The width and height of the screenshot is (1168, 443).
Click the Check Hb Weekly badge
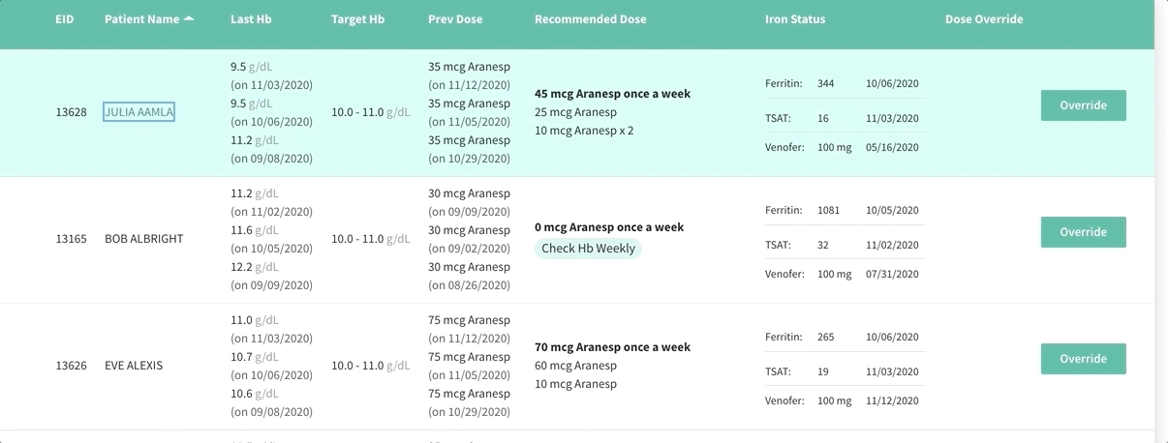point(588,249)
